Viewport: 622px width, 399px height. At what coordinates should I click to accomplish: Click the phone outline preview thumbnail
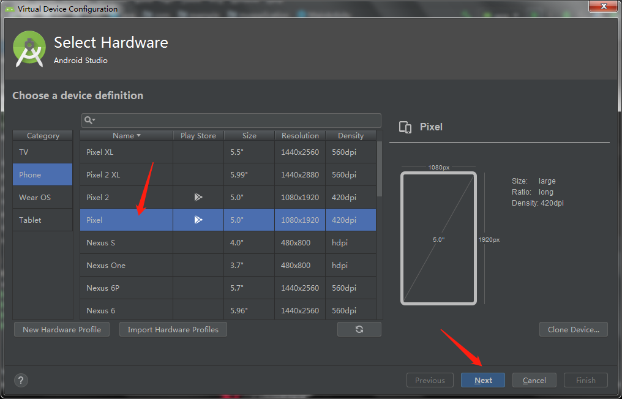[x=438, y=238]
